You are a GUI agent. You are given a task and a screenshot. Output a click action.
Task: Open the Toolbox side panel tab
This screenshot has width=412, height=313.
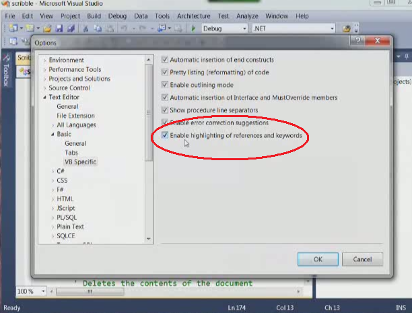click(x=6, y=71)
